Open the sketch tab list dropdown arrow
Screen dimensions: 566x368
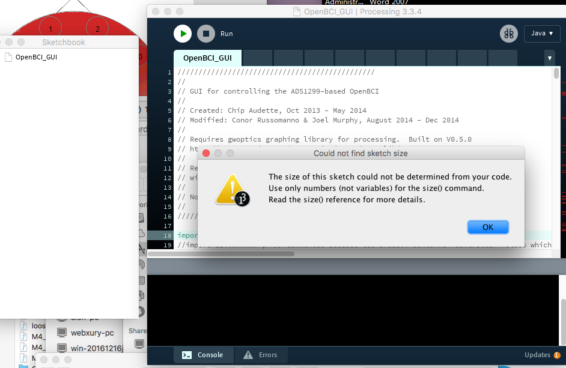[x=549, y=58]
